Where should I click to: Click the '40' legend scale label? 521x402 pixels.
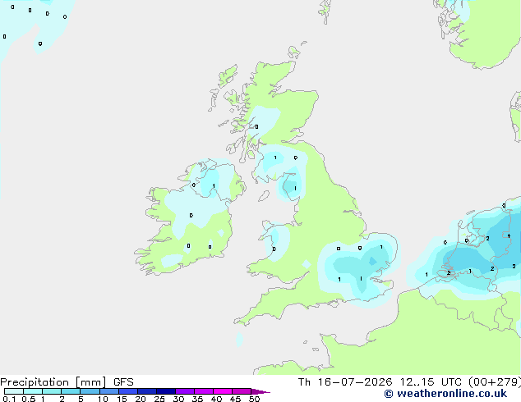(216, 399)
